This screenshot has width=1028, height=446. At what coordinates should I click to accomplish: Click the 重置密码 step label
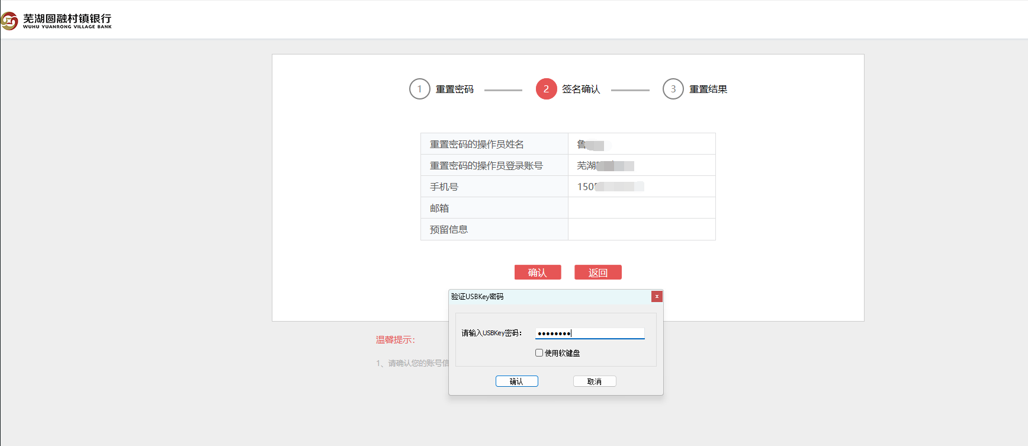coord(455,89)
